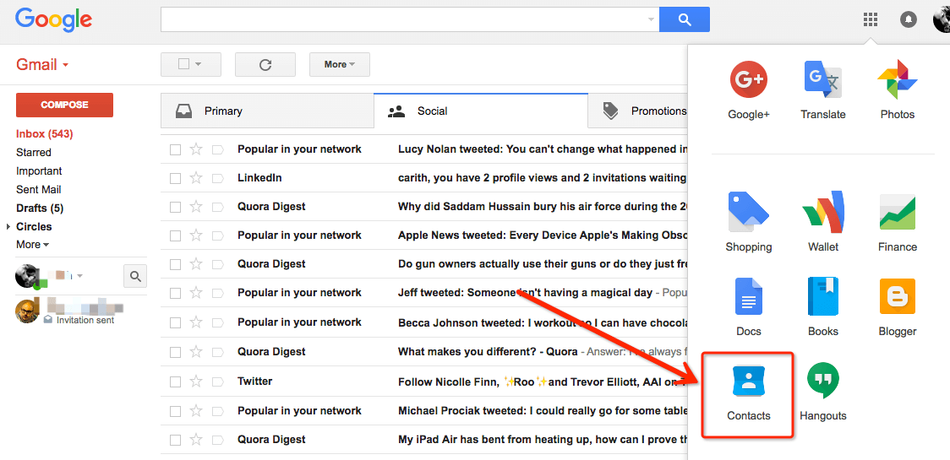Tick the iPad Air Quora Digest email checkbox

click(175, 440)
